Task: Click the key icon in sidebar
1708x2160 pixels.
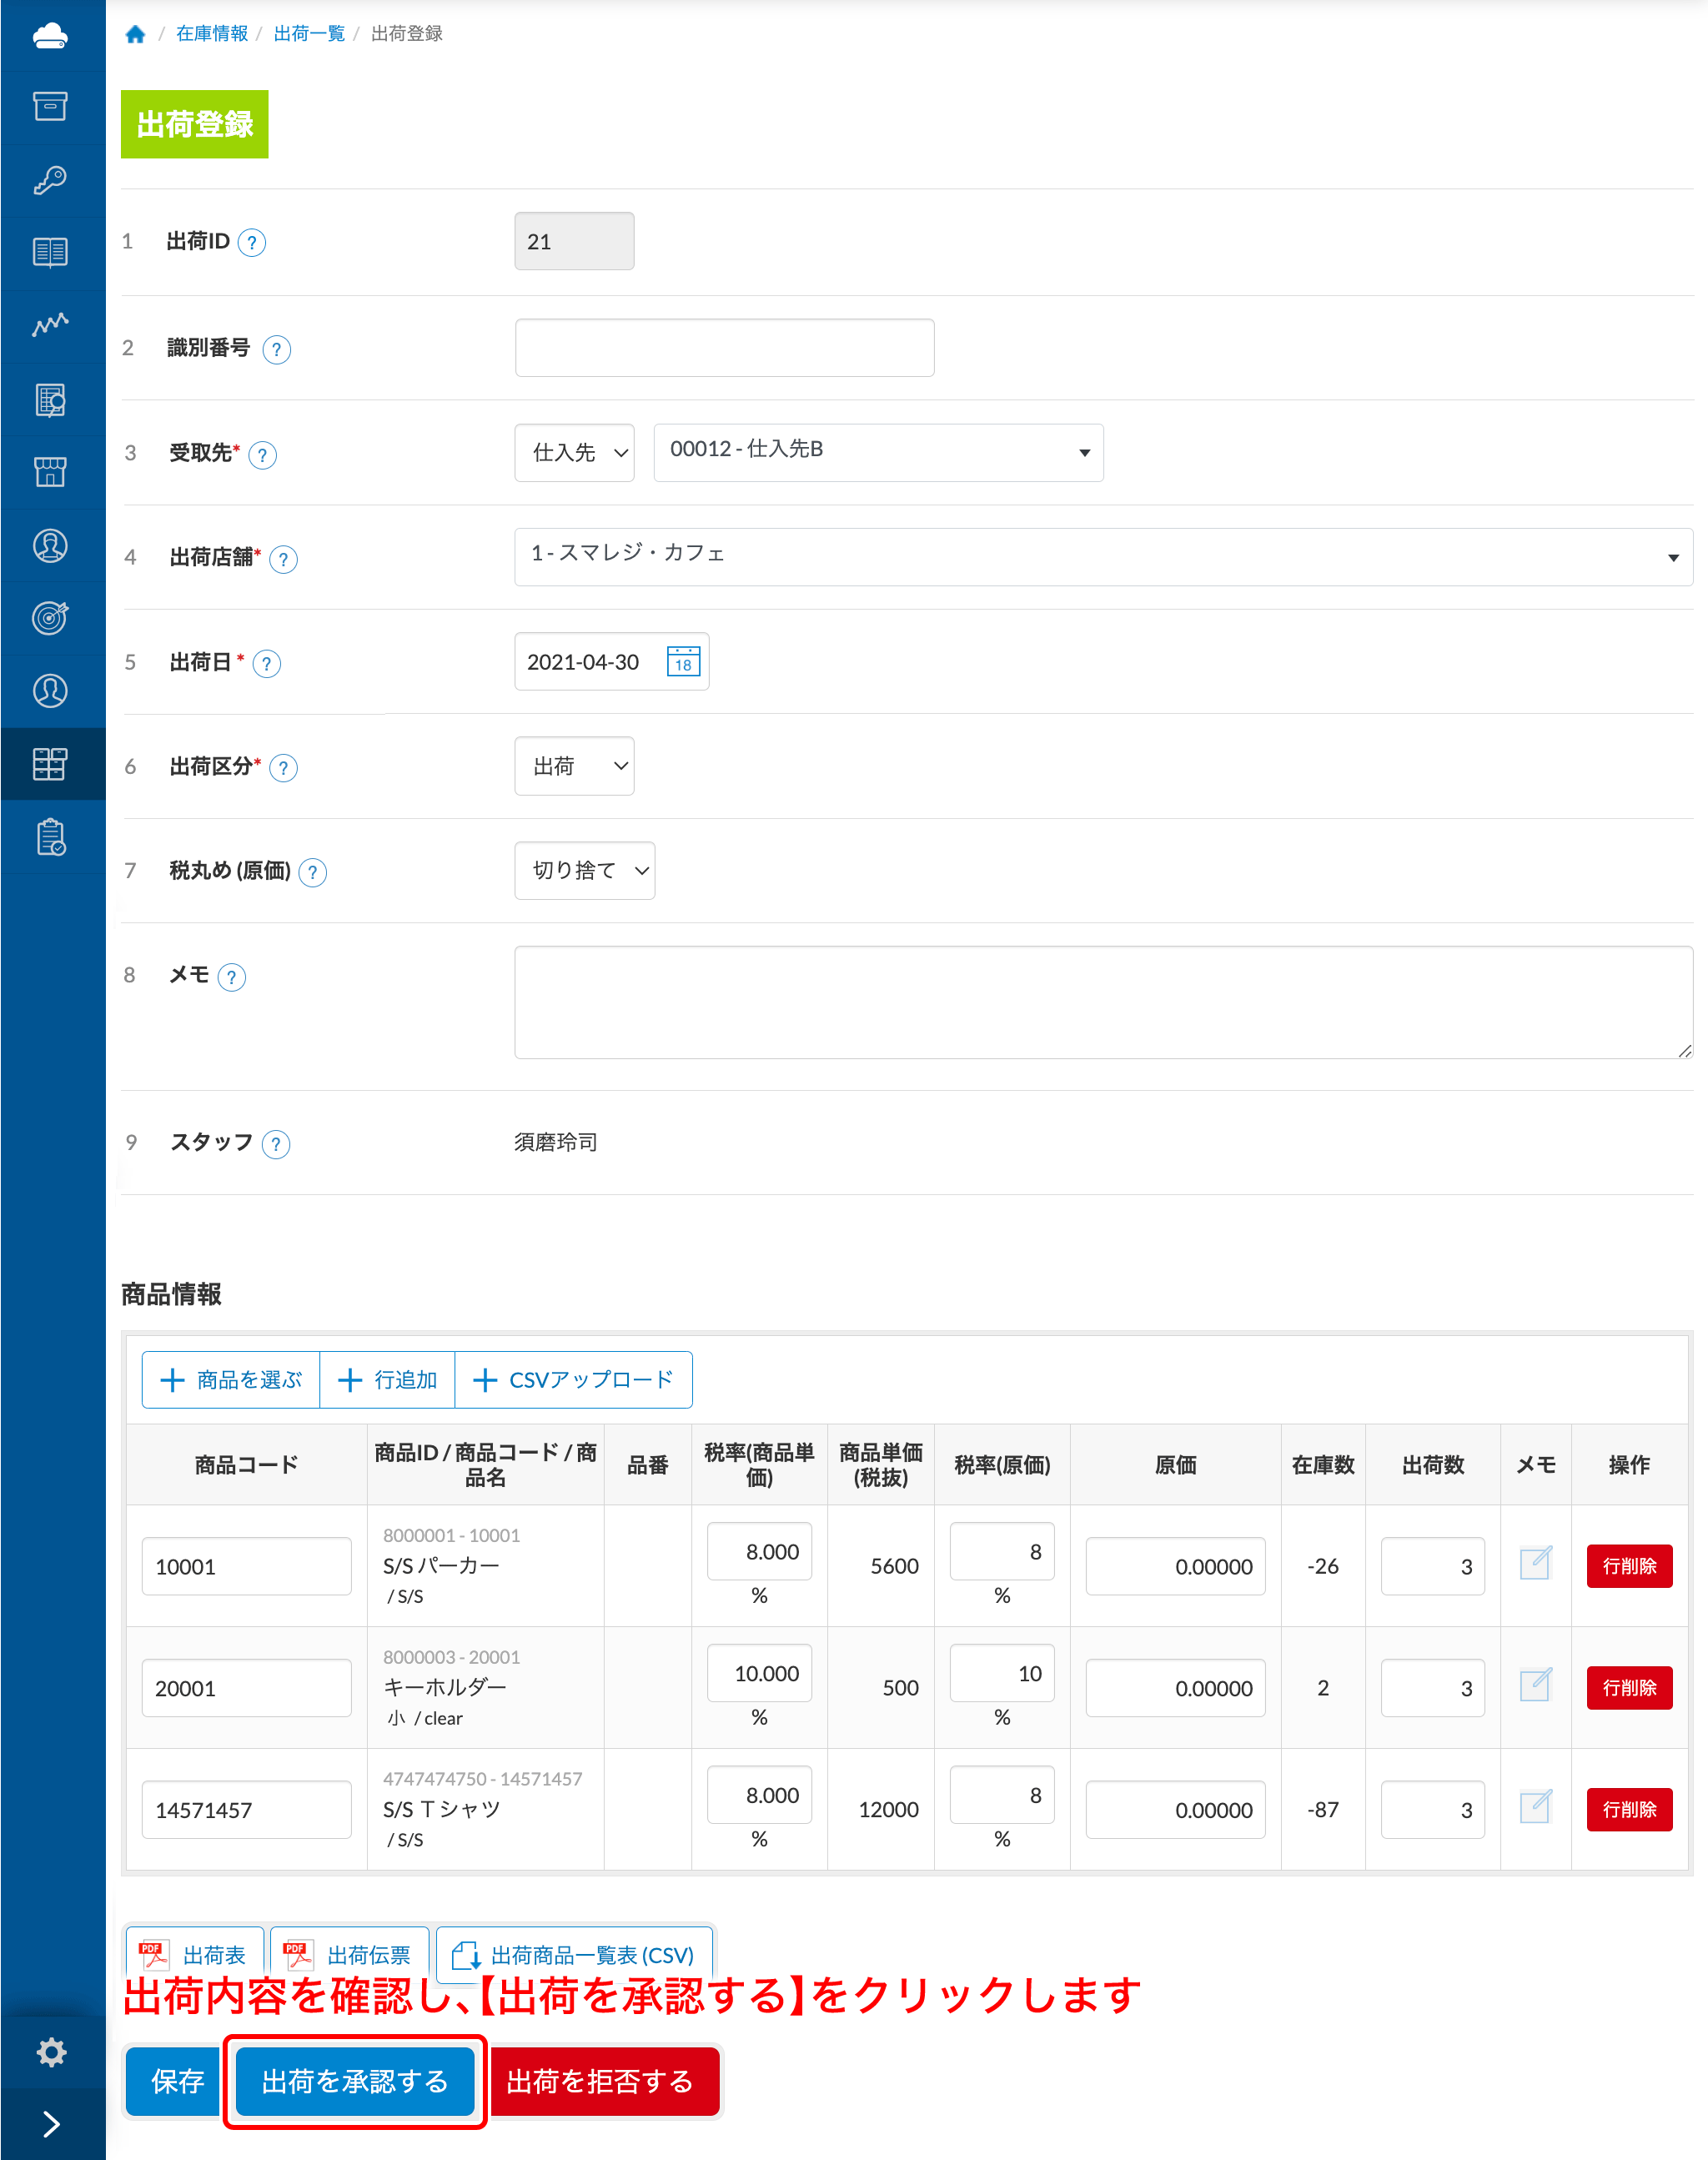Action: pyautogui.click(x=51, y=180)
